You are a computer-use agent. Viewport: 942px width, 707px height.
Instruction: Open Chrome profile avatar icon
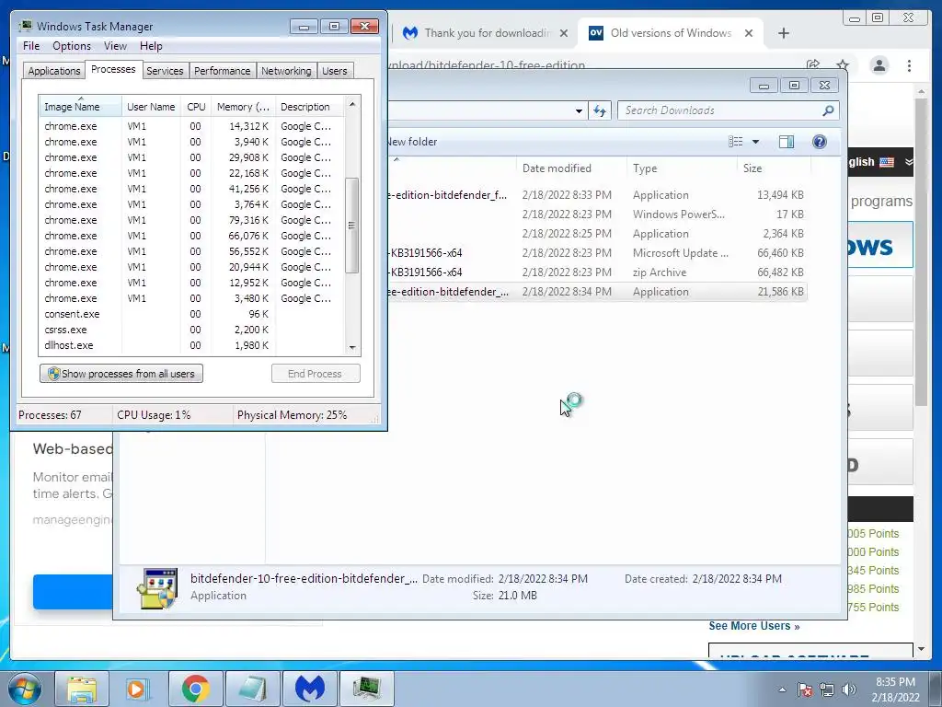pyautogui.click(x=879, y=65)
